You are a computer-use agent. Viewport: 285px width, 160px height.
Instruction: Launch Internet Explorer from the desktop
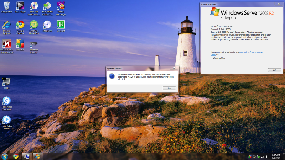[7, 28]
